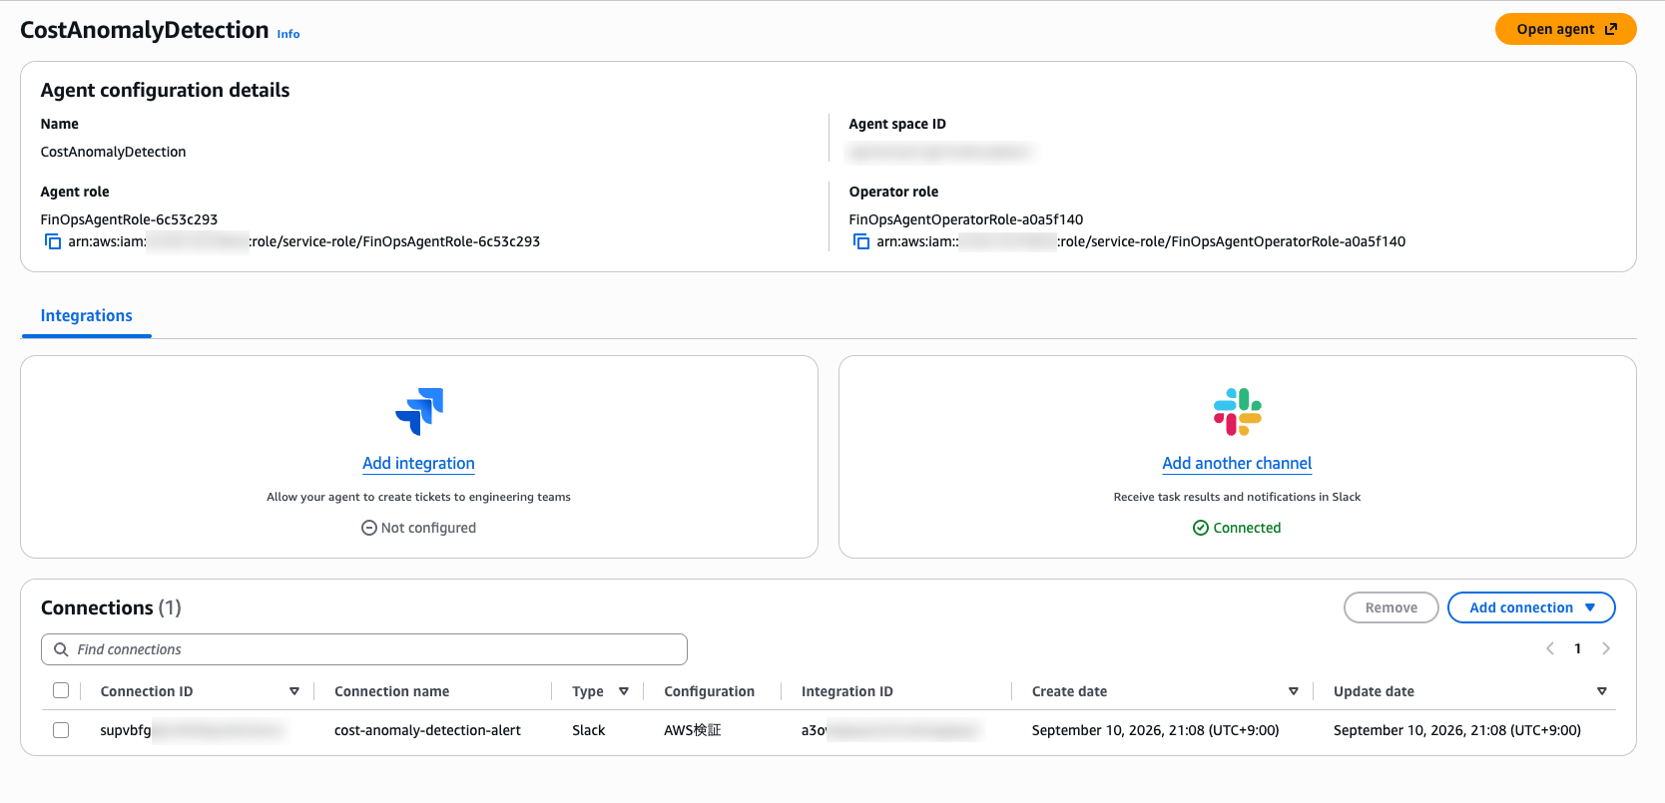Click the cost-anomaly-detection-alert connection name
The image size is (1665, 803).
(427, 730)
